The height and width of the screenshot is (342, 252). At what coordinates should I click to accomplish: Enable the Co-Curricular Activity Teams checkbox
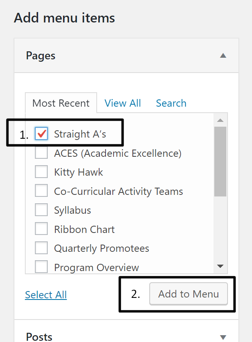pos(41,191)
